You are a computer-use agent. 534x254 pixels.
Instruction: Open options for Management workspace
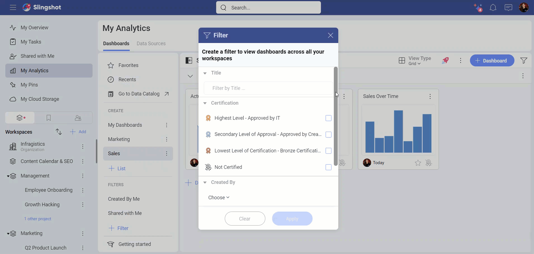click(x=83, y=176)
